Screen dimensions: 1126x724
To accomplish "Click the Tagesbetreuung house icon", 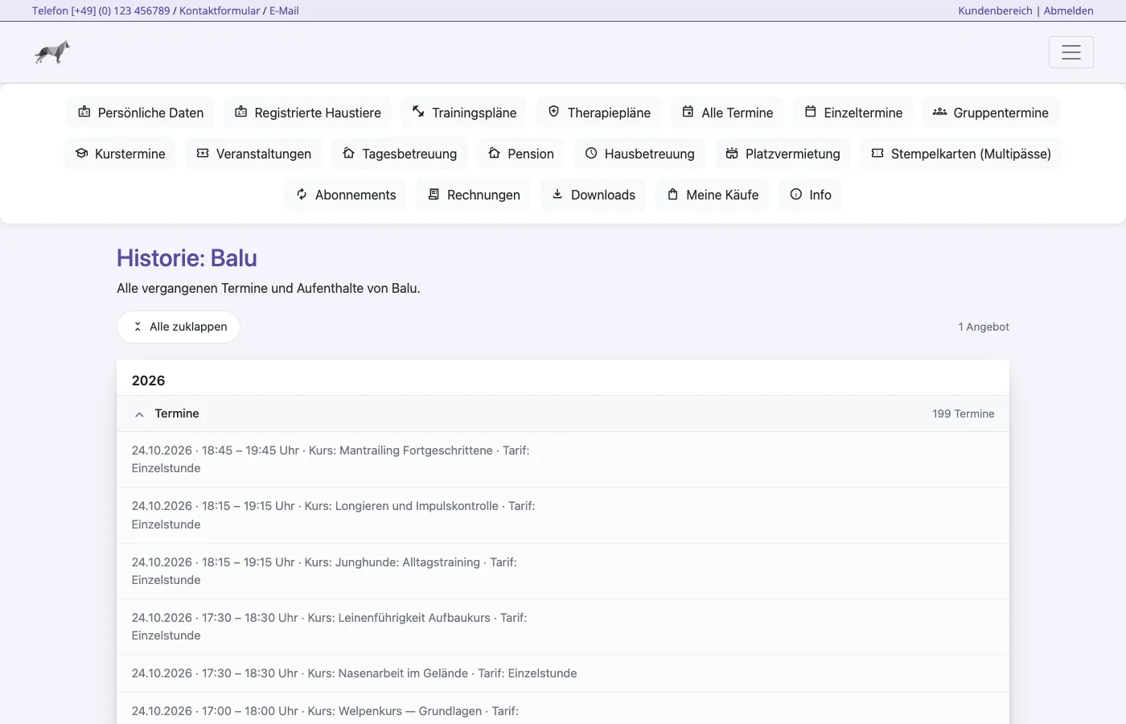I will pyautogui.click(x=348, y=153).
